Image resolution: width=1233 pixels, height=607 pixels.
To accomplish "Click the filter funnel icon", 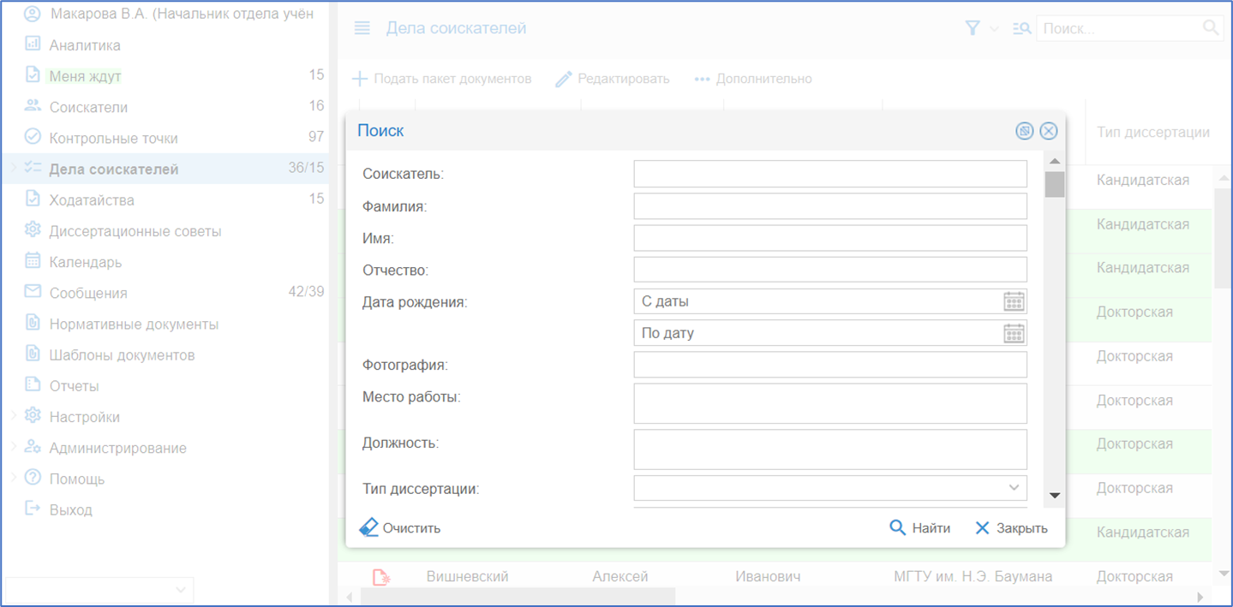I will [972, 28].
